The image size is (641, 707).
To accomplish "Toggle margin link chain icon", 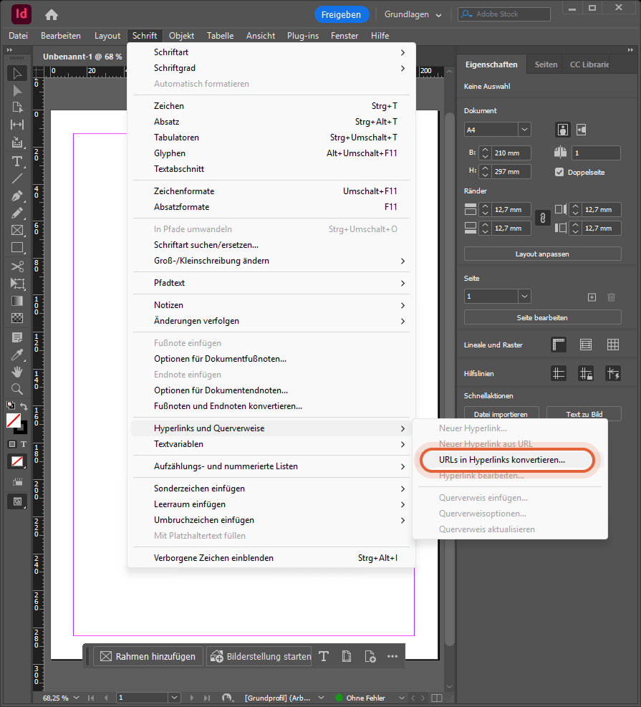I will click(543, 218).
